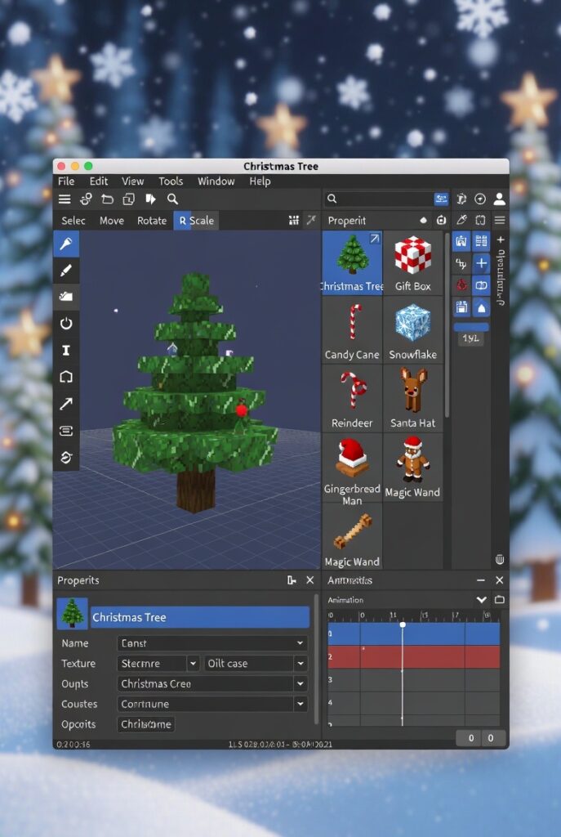Expand the Animation chevron dropdown
This screenshot has width=561, height=837.
click(480, 600)
